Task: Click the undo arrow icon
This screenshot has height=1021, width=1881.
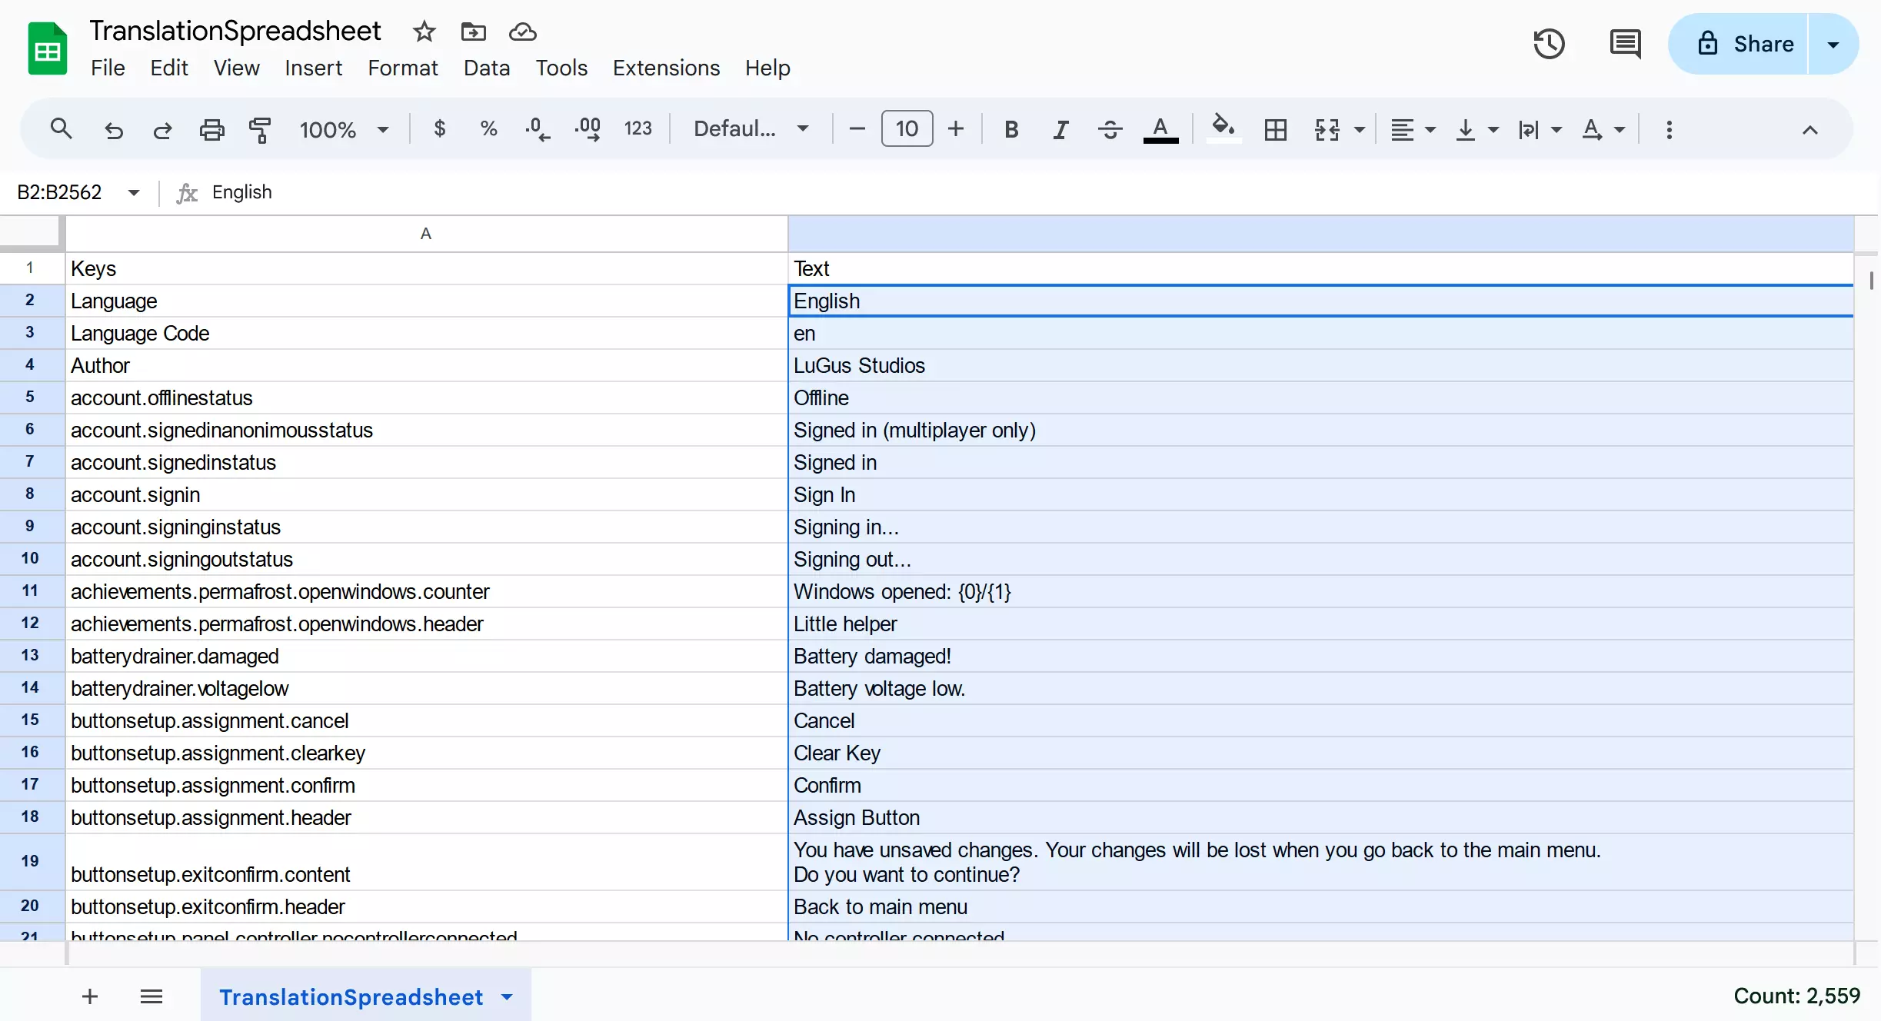Action: (x=114, y=129)
